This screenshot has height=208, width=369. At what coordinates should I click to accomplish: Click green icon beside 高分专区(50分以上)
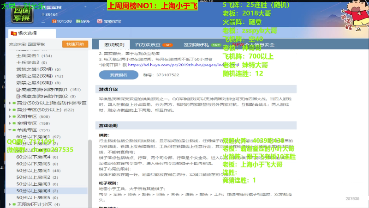pyautogui.click(x=14, y=110)
